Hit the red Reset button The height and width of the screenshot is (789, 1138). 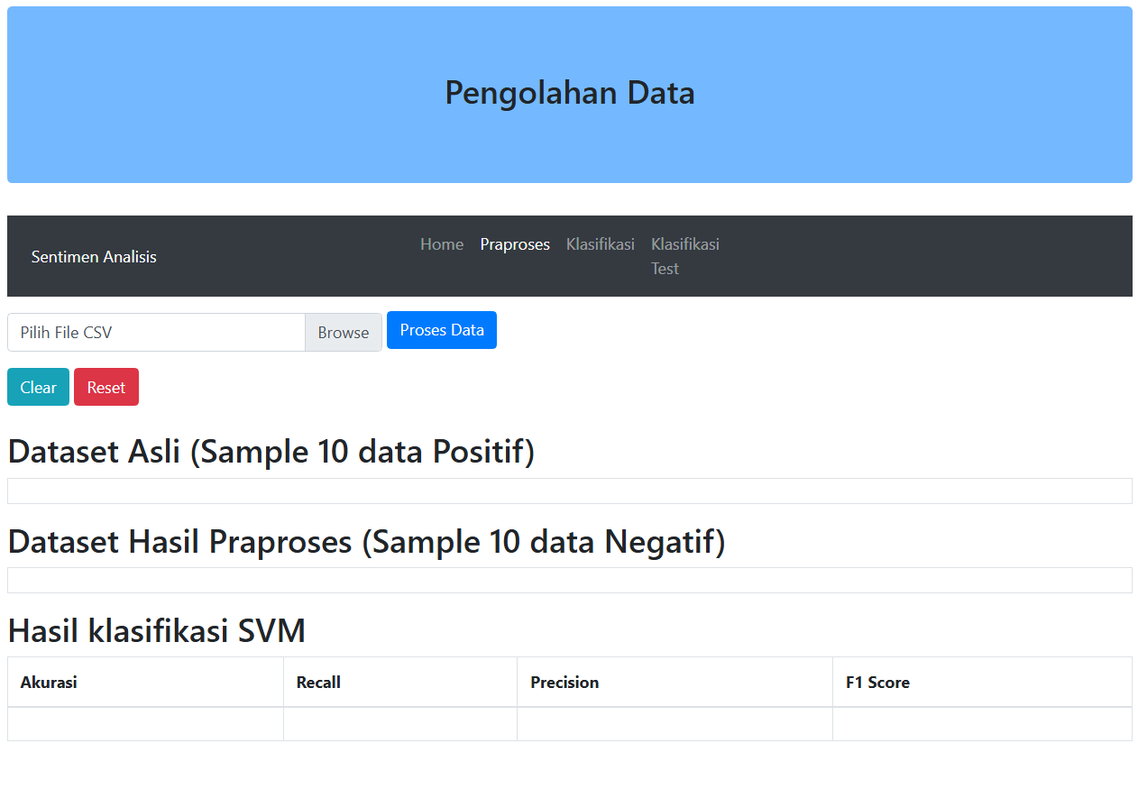(106, 388)
